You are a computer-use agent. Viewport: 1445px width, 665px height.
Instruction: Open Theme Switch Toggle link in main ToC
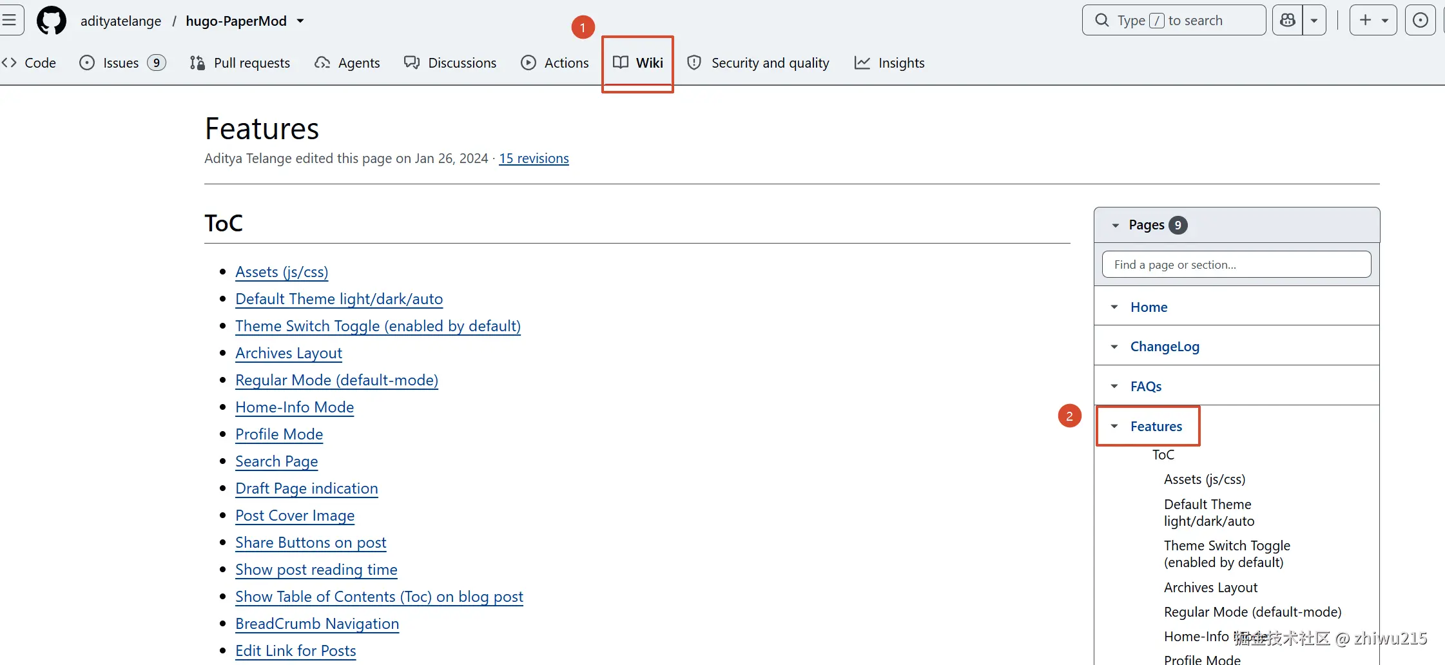click(x=378, y=326)
